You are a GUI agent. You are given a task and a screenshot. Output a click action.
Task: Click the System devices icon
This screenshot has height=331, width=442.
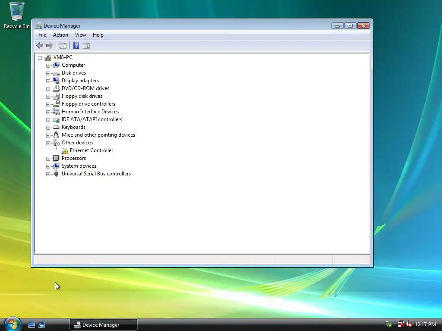tap(56, 166)
